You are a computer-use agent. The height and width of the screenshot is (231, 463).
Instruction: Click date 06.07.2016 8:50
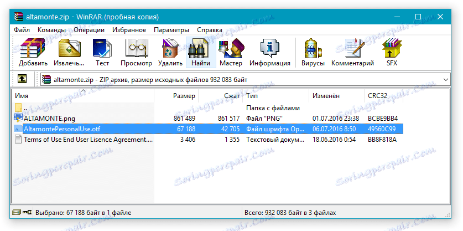tap(334, 129)
